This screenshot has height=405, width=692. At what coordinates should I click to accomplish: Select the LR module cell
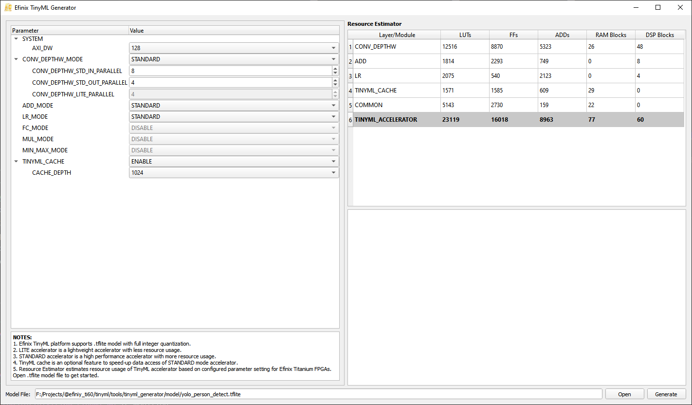pyautogui.click(x=397, y=76)
